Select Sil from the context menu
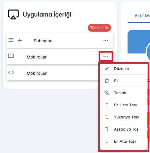This screenshot has width=150, height=153. (123, 81)
